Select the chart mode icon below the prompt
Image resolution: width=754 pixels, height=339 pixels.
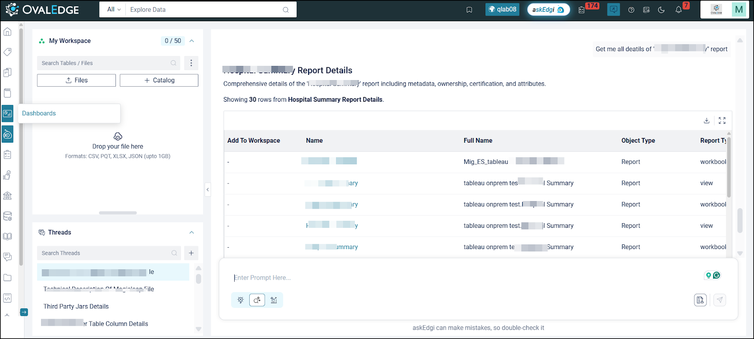(274, 300)
